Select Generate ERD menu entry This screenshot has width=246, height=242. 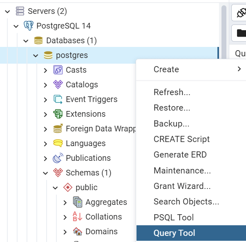[x=191, y=155]
